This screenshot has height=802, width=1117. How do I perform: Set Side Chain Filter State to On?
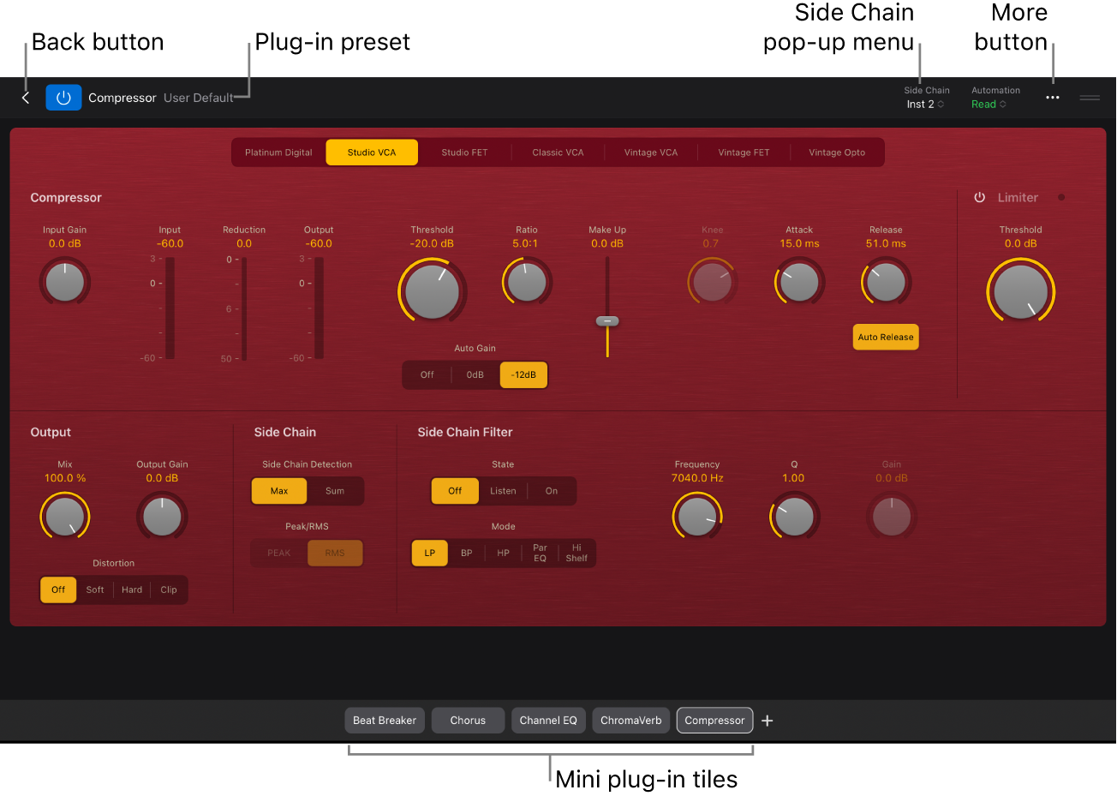(x=552, y=491)
